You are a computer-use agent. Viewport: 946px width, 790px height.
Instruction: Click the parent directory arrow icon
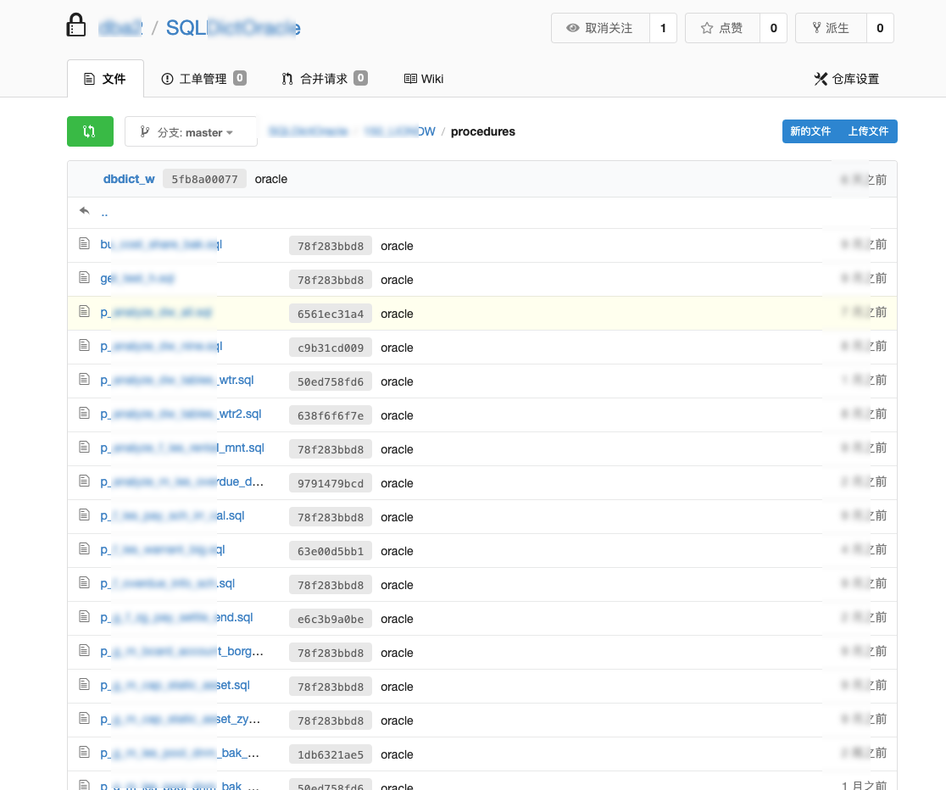tap(84, 211)
